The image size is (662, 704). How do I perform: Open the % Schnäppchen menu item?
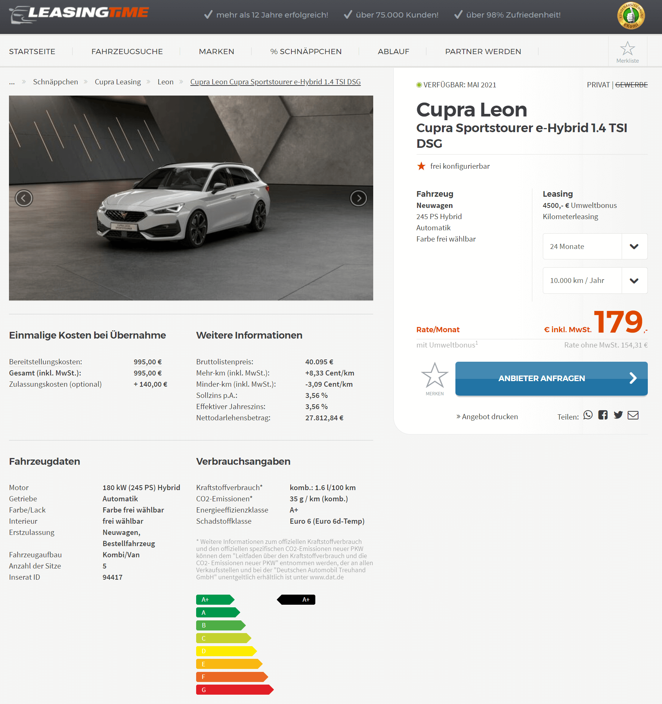tap(306, 52)
